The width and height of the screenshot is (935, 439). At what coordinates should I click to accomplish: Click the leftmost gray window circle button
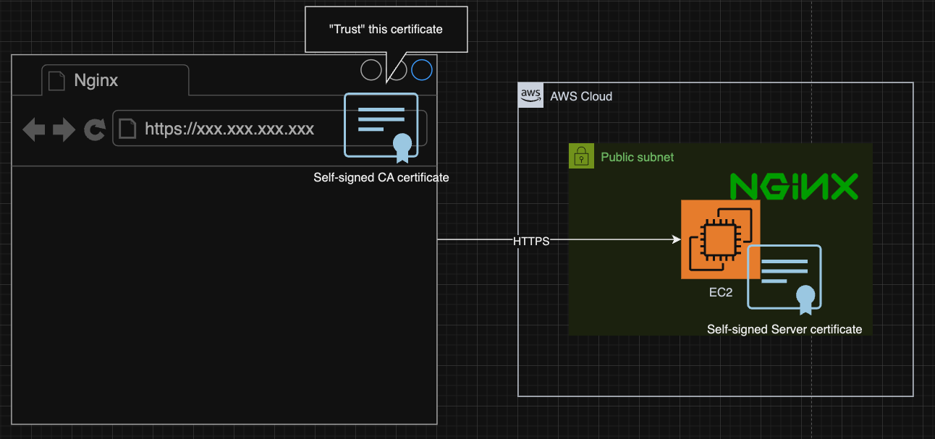click(x=371, y=70)
